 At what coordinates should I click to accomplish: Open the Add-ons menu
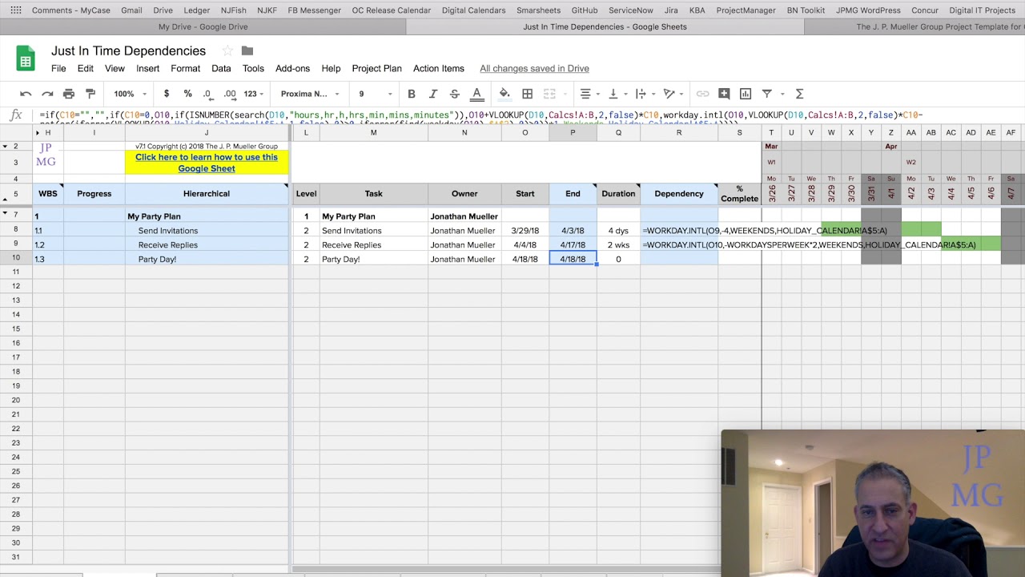click(292, 68)
